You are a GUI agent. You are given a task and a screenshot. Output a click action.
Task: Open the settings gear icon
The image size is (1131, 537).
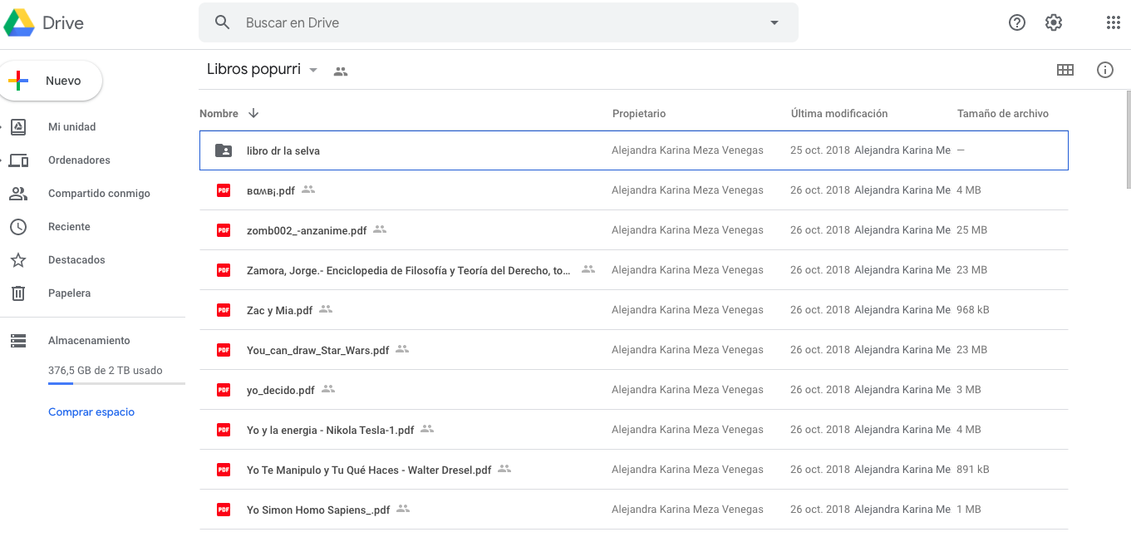pos(1054,22)
